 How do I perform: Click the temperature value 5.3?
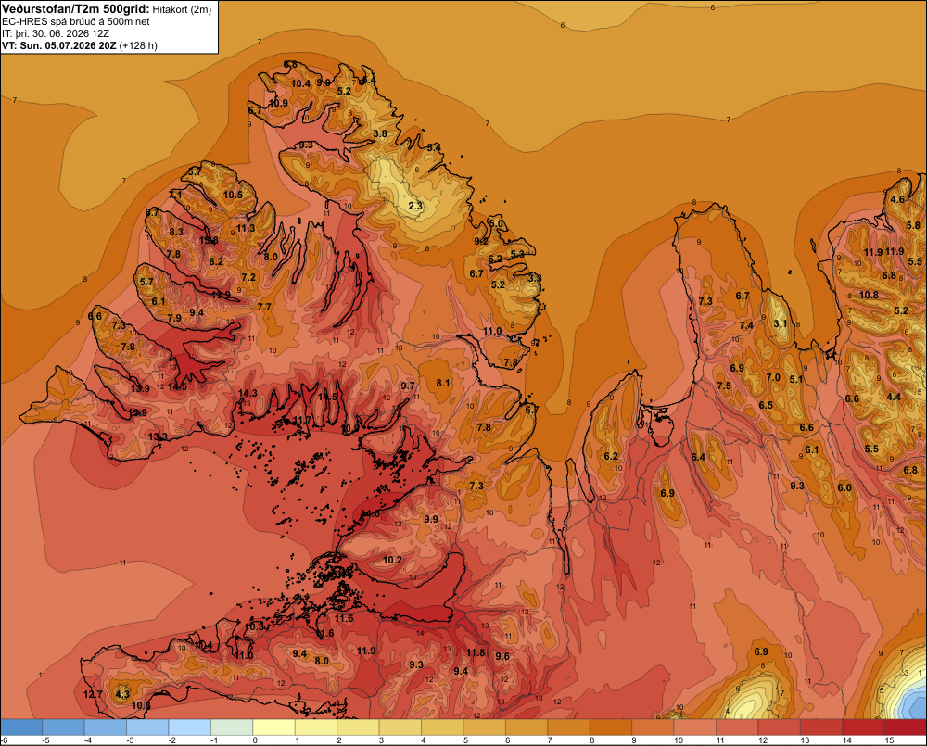[517, 254]
